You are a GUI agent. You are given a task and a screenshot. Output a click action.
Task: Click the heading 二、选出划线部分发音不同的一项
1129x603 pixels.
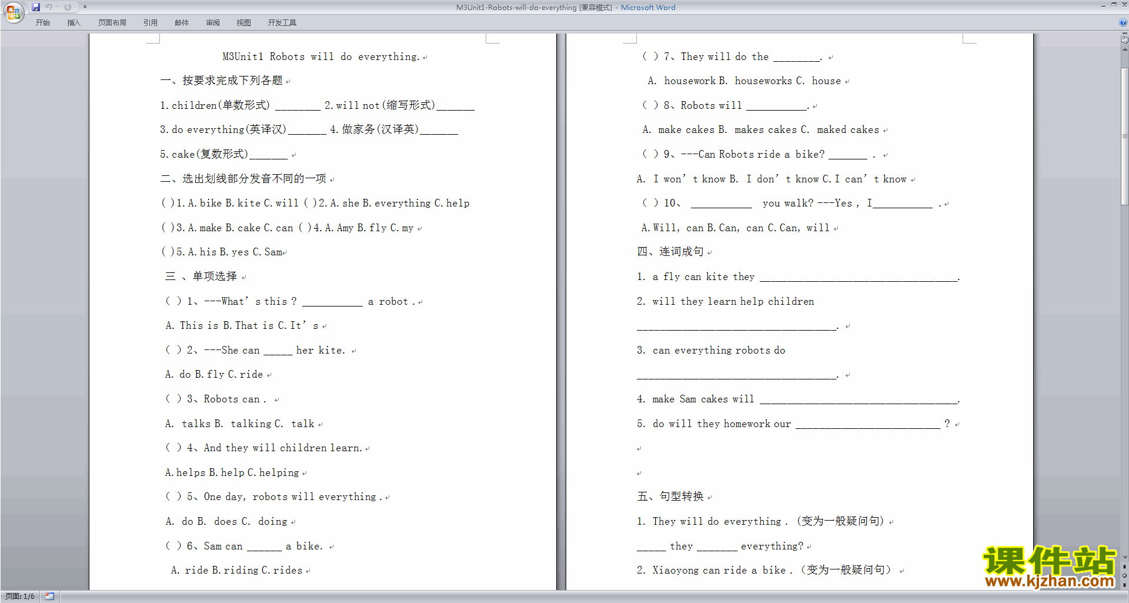click(243, 179)
